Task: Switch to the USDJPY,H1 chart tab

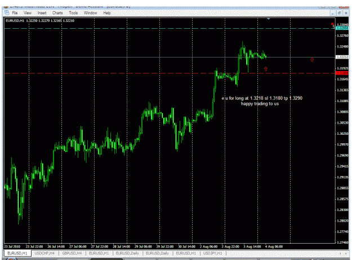Action: click(212, 253)
